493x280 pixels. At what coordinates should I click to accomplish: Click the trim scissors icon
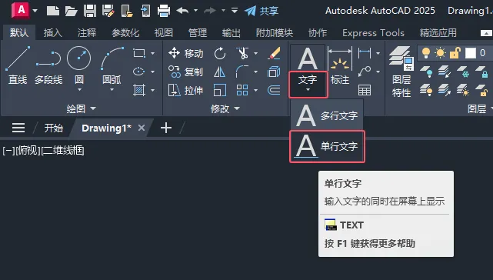tap(243, 53)
